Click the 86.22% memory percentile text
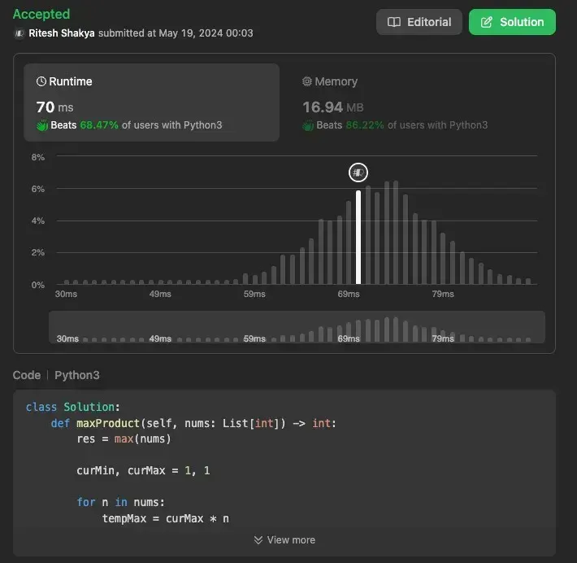This screenshot has width=577, height=563. (365, 125)
